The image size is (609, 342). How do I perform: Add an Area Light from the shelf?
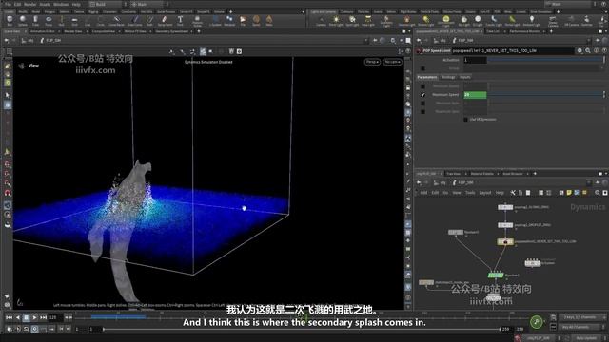(368, 21)
